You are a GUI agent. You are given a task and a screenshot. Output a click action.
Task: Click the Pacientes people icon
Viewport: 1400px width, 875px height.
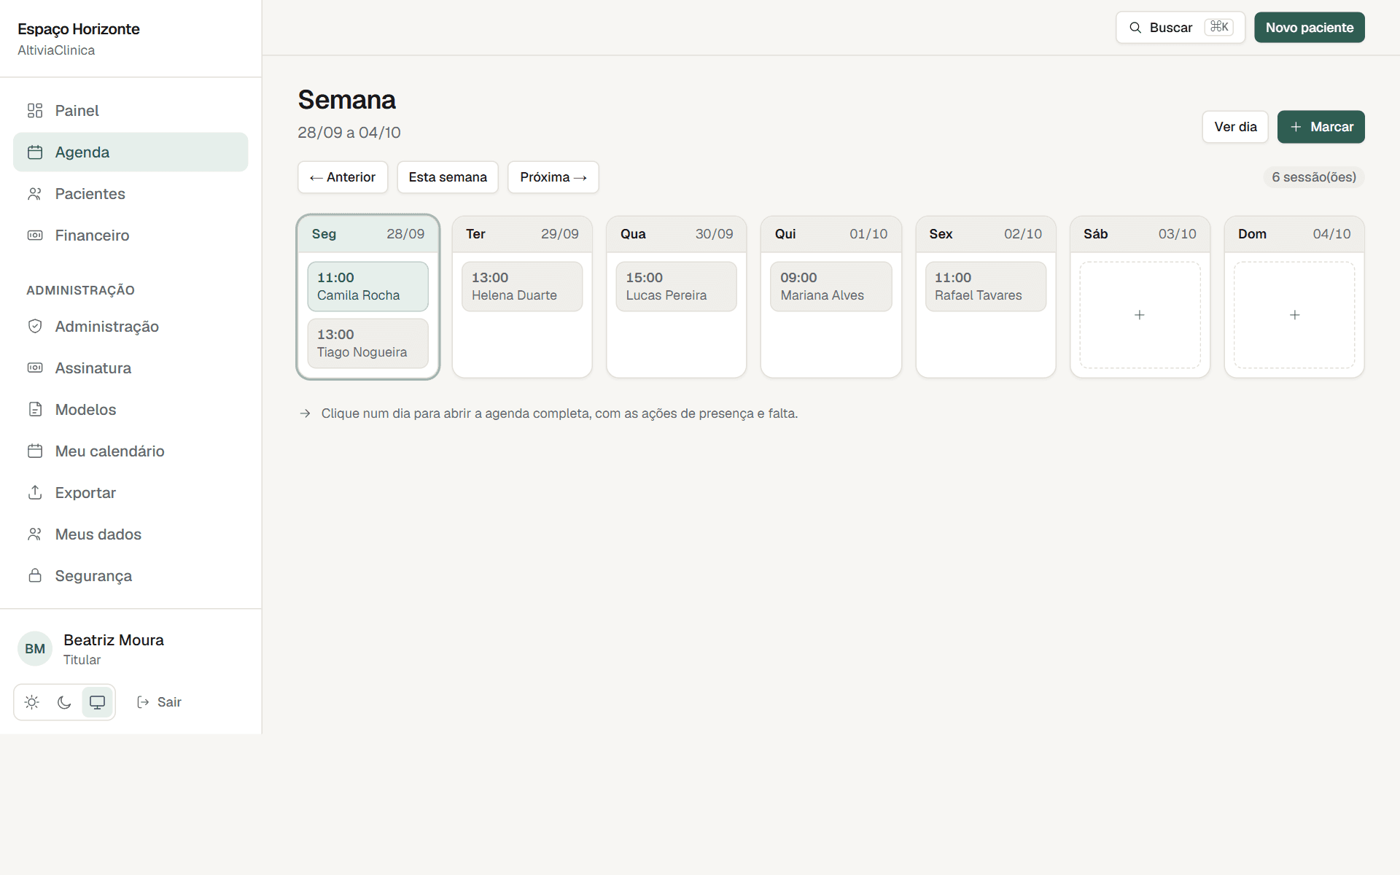(x=35, y=194)
